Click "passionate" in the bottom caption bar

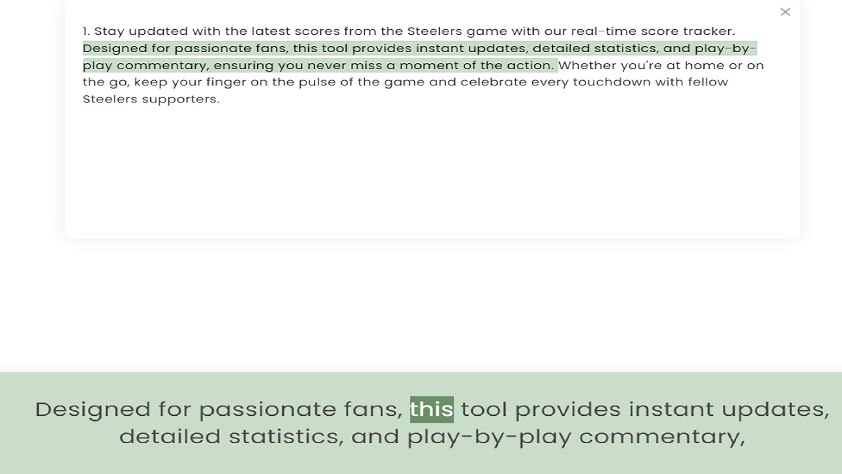(268, 409)
